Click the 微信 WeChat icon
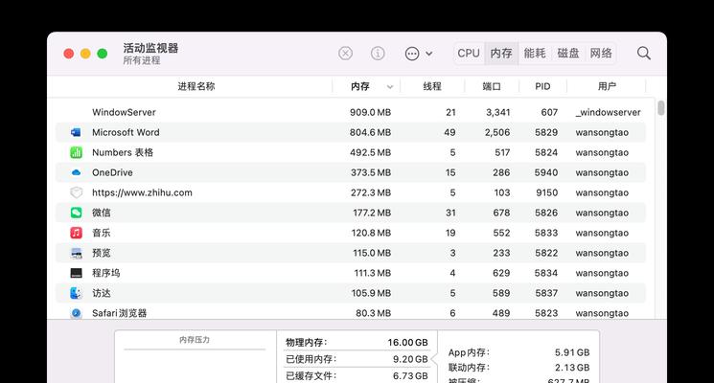 tap(76, 213)
